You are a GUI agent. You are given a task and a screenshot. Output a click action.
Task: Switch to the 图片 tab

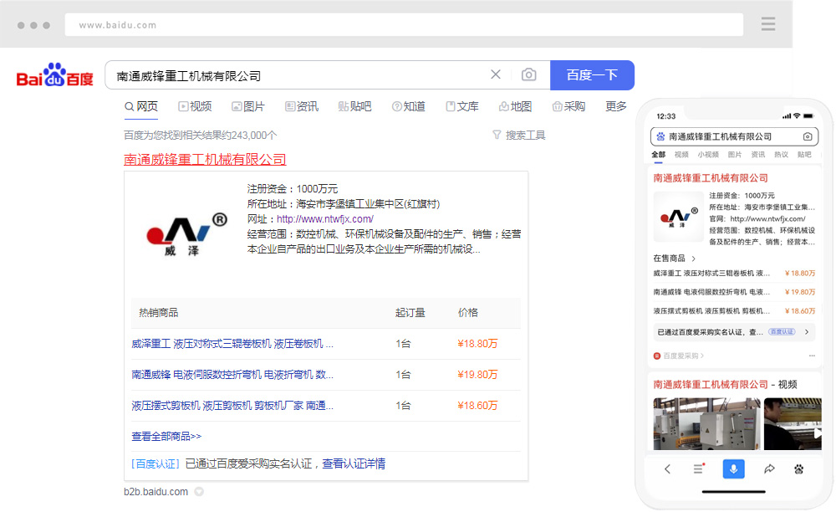point(248,107)
